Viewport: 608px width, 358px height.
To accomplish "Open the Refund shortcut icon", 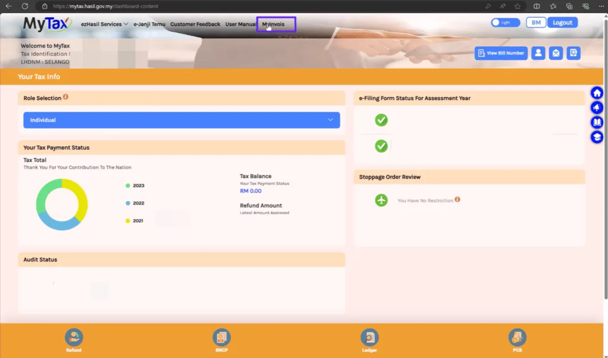I will pos(73,338).
